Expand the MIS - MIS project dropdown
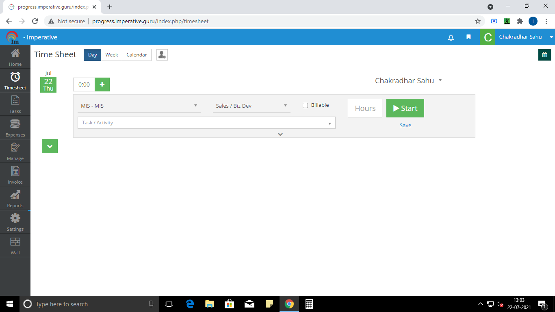This screenshot has height=312, width=555. pos(139,106)
